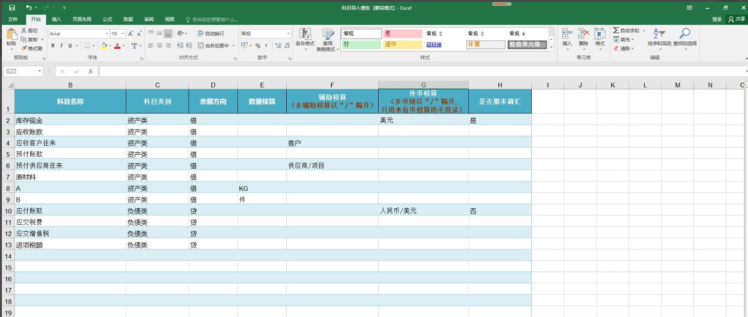
Task: Switch to the Review (审阅) tab
Action: tap(149, 19)
